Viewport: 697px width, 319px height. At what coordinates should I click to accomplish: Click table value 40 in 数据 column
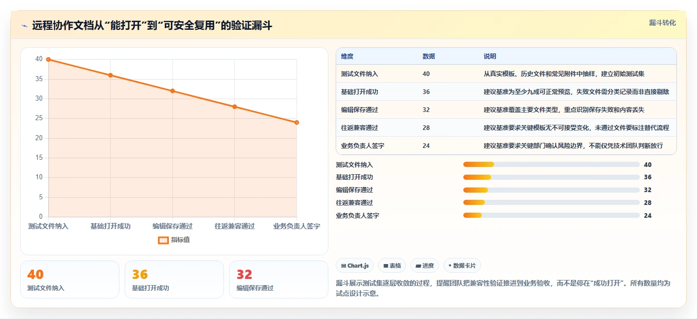point(426,74)
